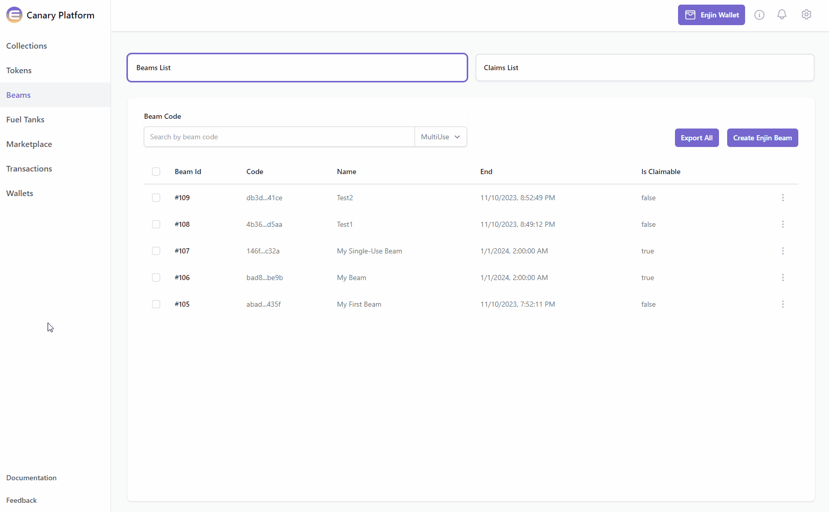829x512 pixels.
Task: Click the Beam Id column header
Action: 188,172
